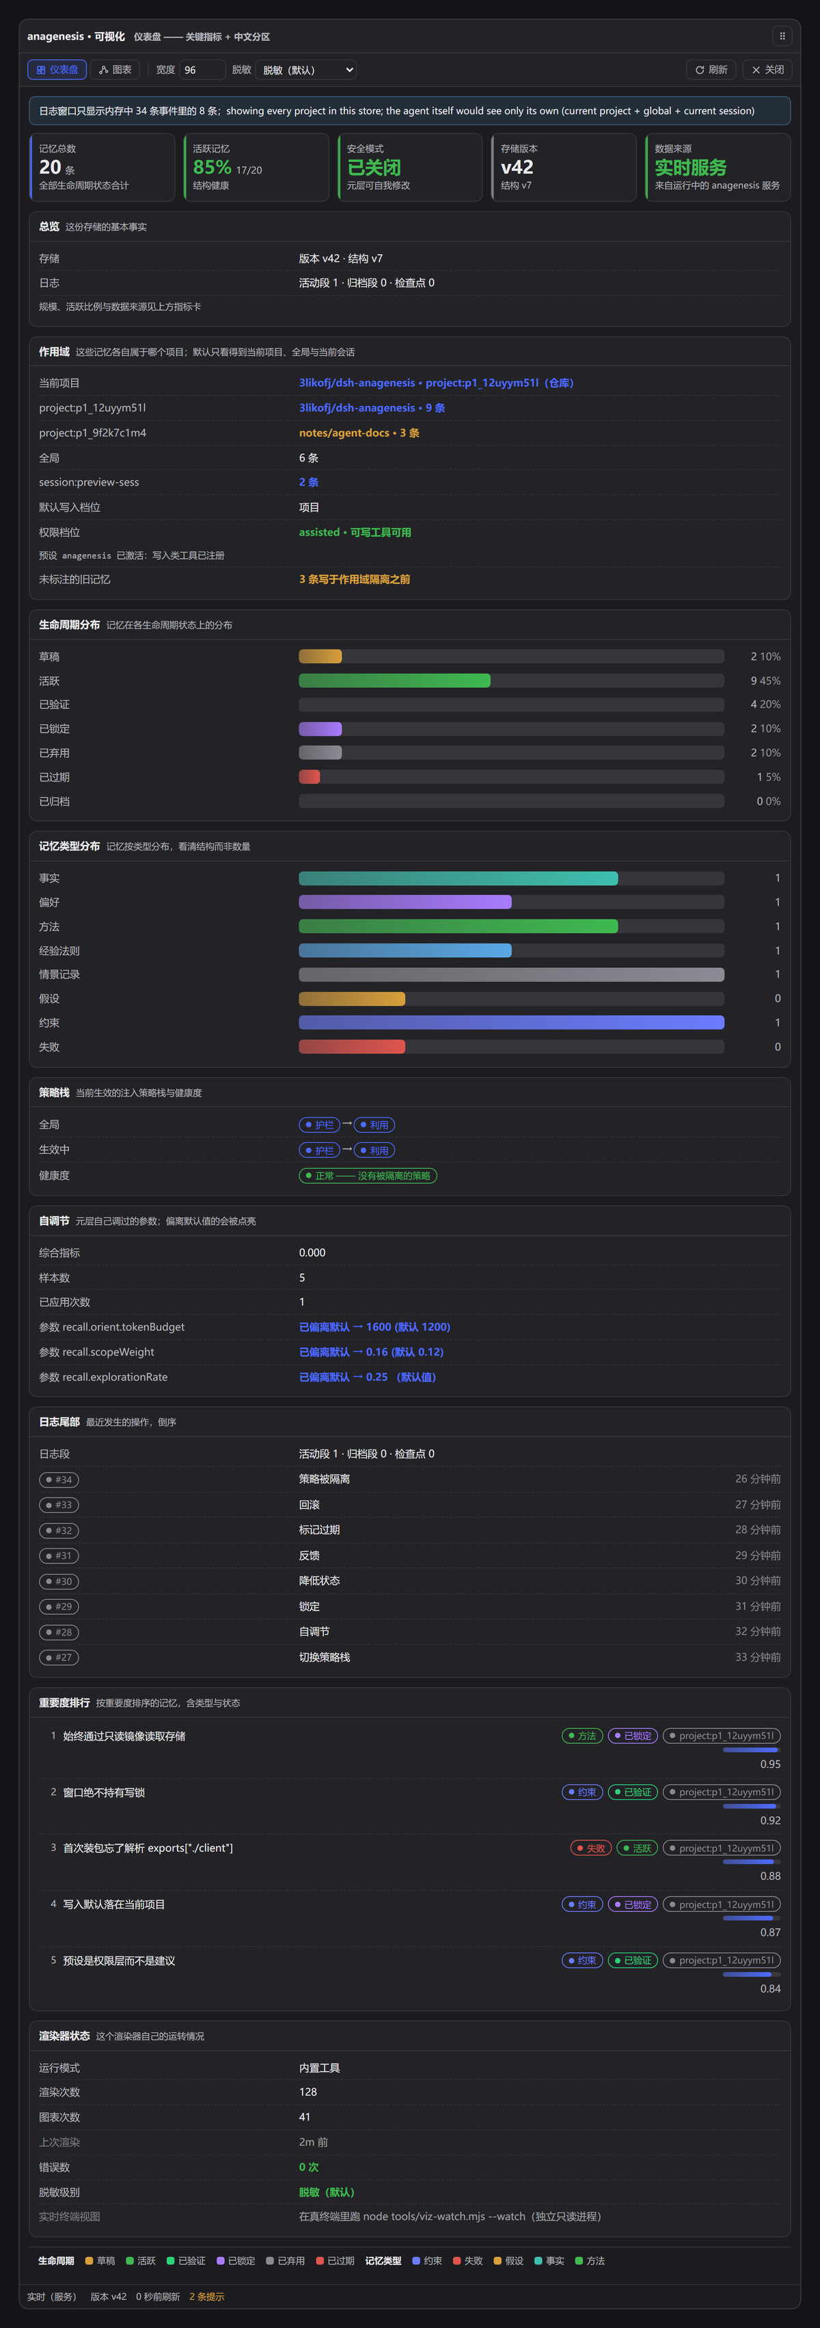Click the 利用 chip in 生效中 row
Viewport: 820px width, 2328px height.
pos(374,1150)
